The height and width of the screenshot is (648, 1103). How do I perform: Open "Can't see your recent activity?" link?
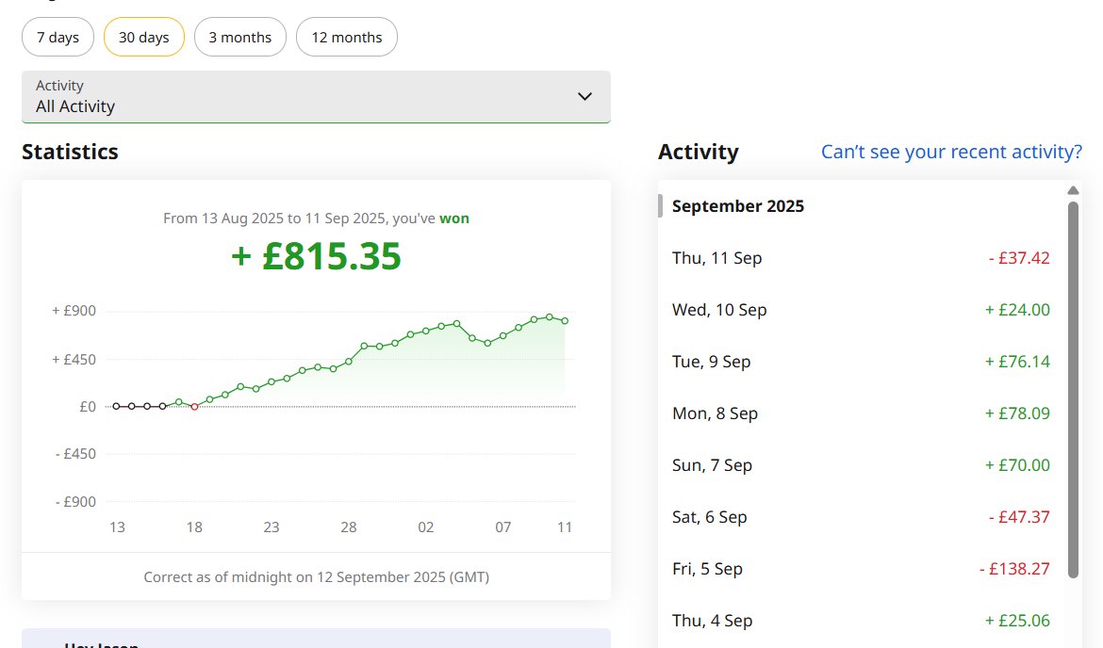(x=951, y=152)
